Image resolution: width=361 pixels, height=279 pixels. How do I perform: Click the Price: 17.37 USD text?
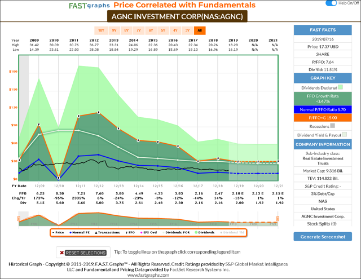click(323, 47)
